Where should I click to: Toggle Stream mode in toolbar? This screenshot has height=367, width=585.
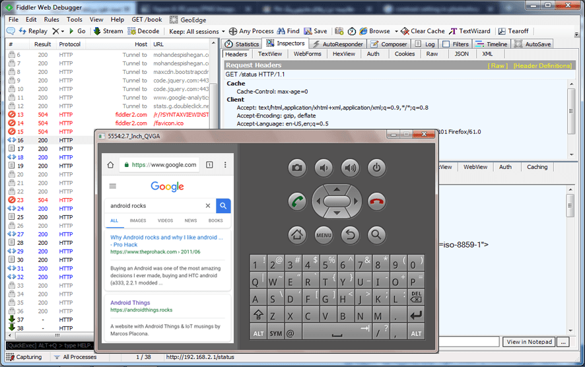click(x=108, y=31)
